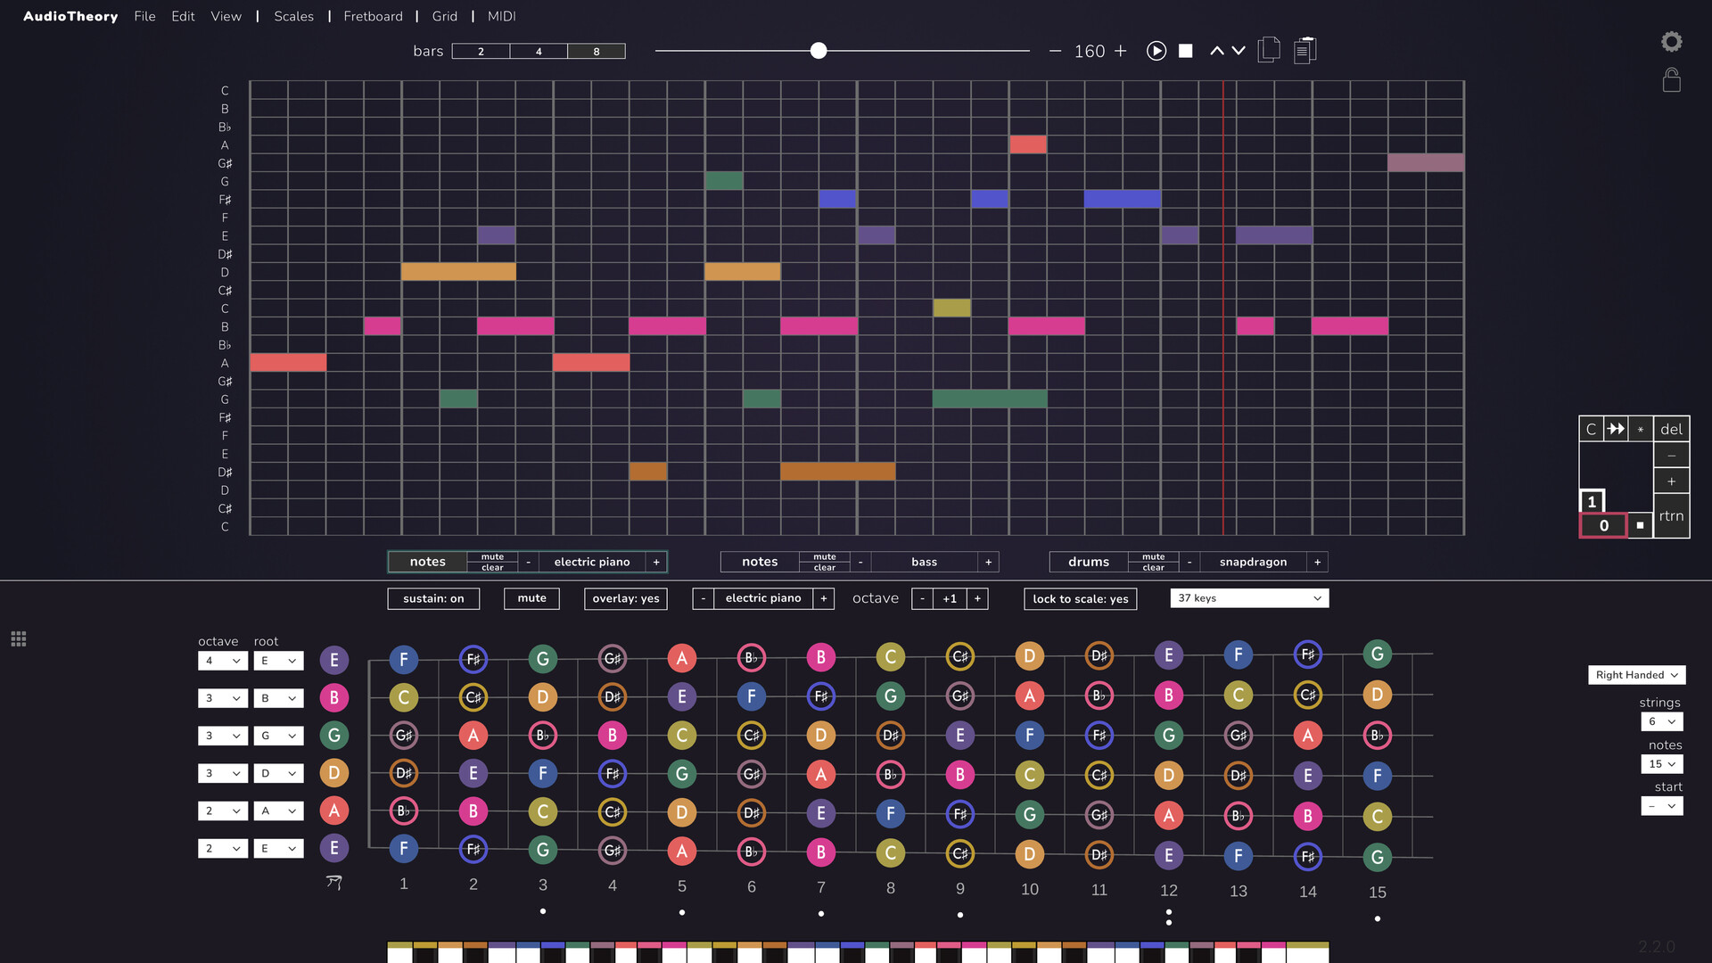Select 8 bars length

596,51
